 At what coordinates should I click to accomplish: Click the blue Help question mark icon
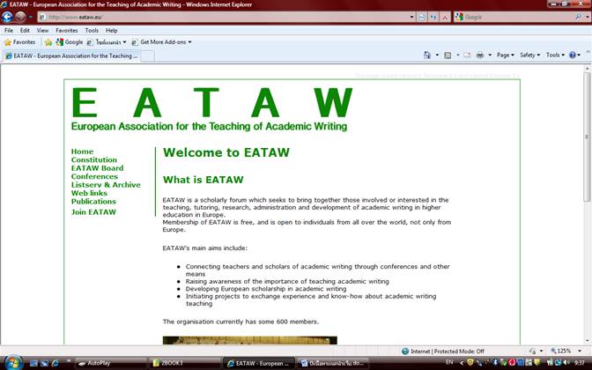point(574,55)
